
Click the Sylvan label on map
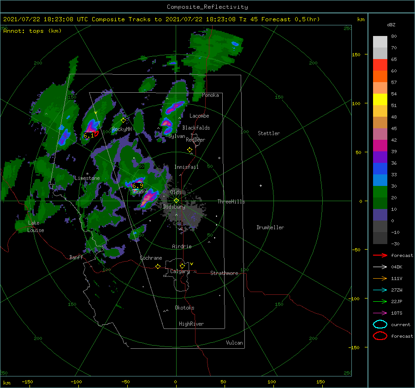[x=177, y=136]
